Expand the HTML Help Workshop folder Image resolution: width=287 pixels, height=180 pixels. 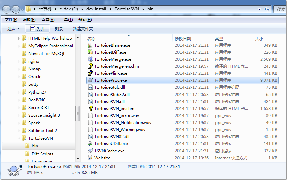pyautogui.click(x=19, y=38)
